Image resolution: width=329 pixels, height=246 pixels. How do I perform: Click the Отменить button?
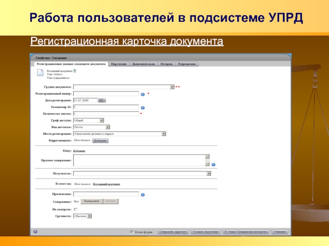280,232
